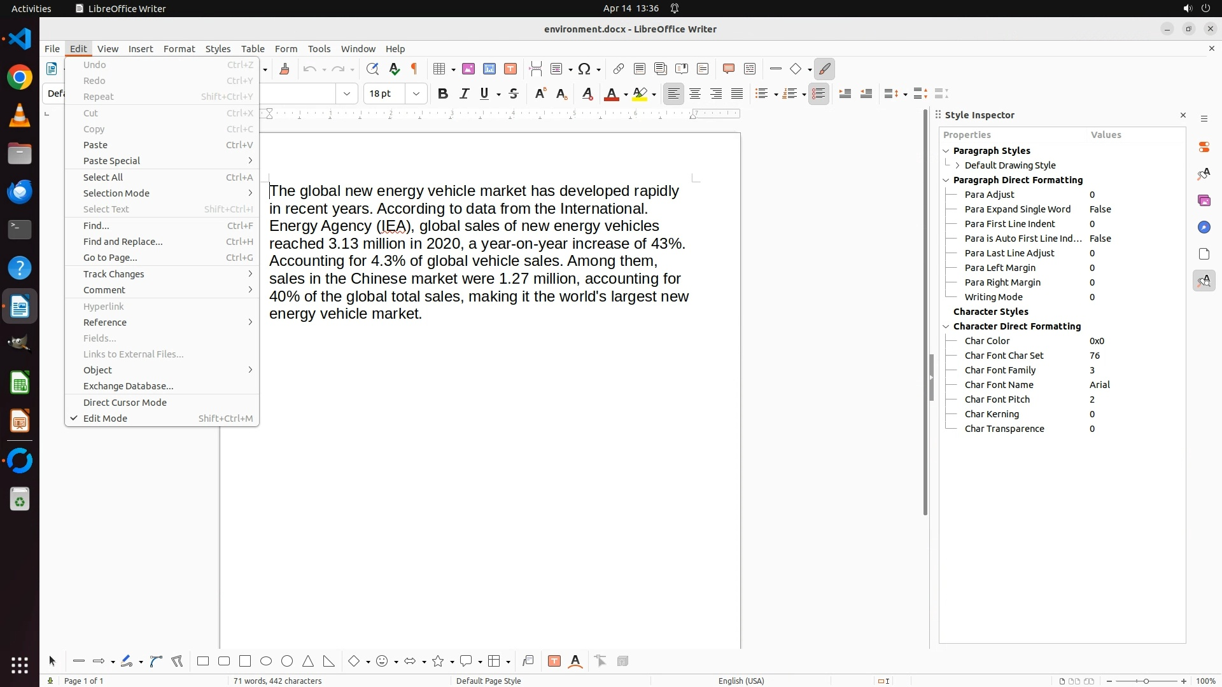This screenshot has width=1222, height=687.
Task: Insert special character omega icon
Action: (x=584, y=69)
